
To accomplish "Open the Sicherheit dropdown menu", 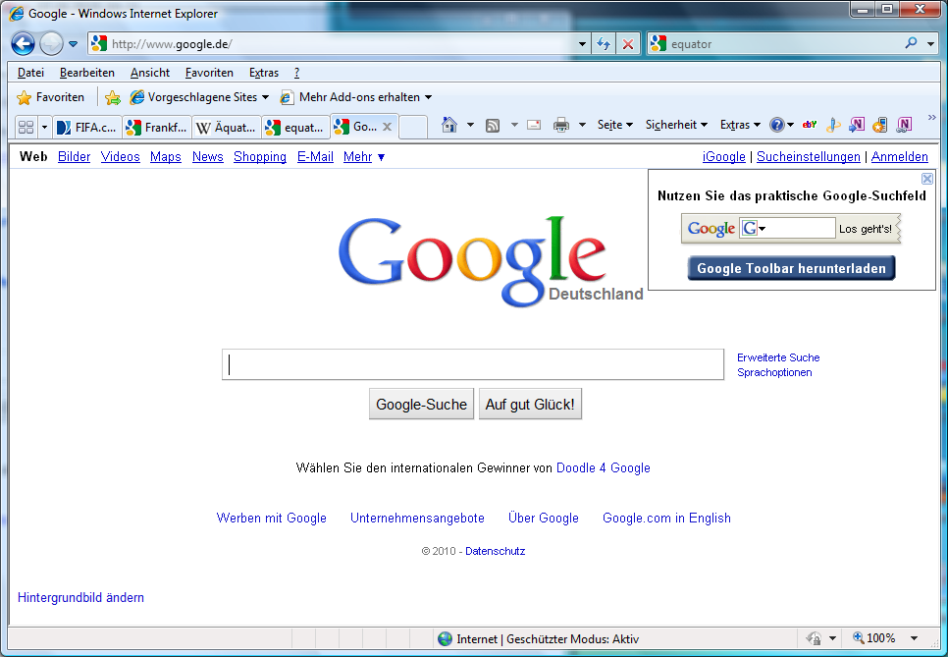I will 677,125.
